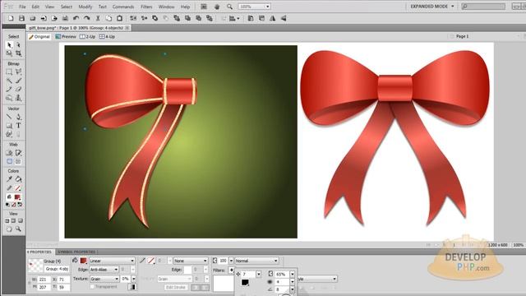The width and height of the screenshot is (526, 296).
Task: Open the Anti-Alias edge dropdown
Action: click(104, 270)
